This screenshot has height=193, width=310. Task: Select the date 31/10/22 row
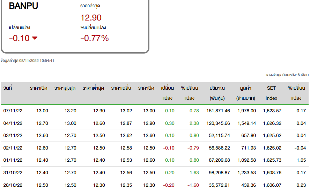pos(155,173)
